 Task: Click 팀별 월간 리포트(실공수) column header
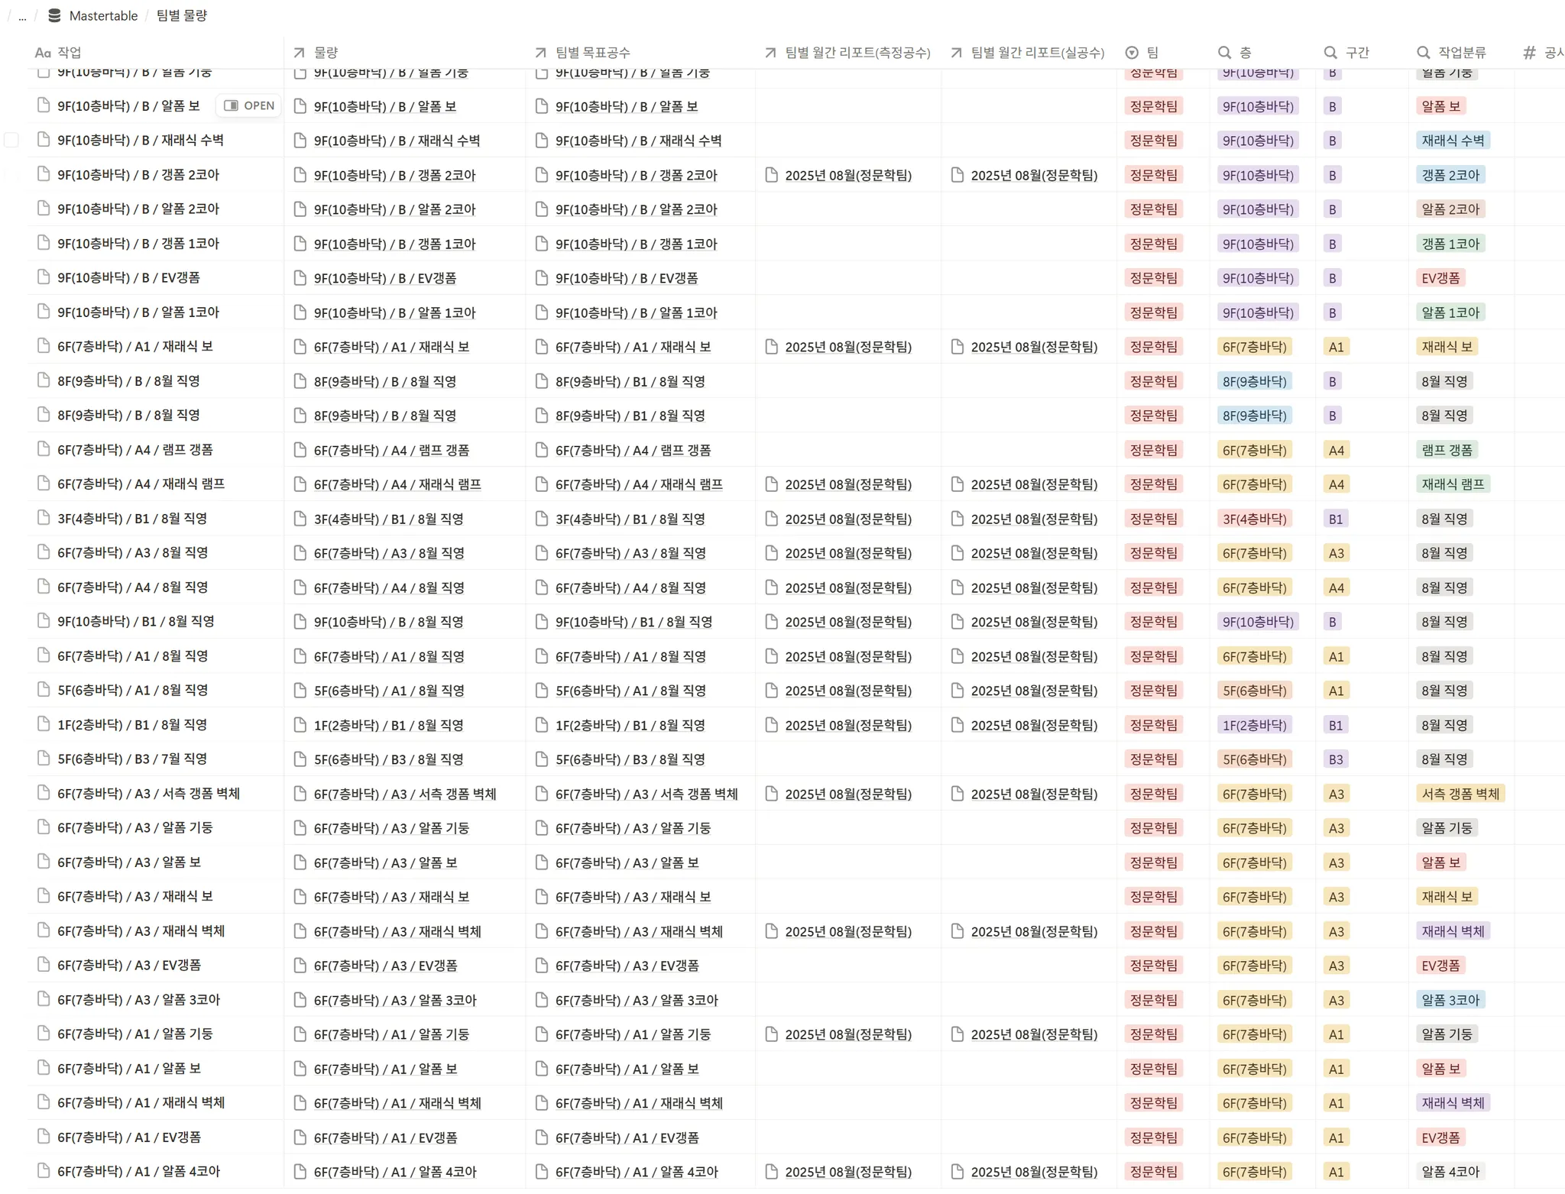pyautogui.click(x=1037, y=53)
